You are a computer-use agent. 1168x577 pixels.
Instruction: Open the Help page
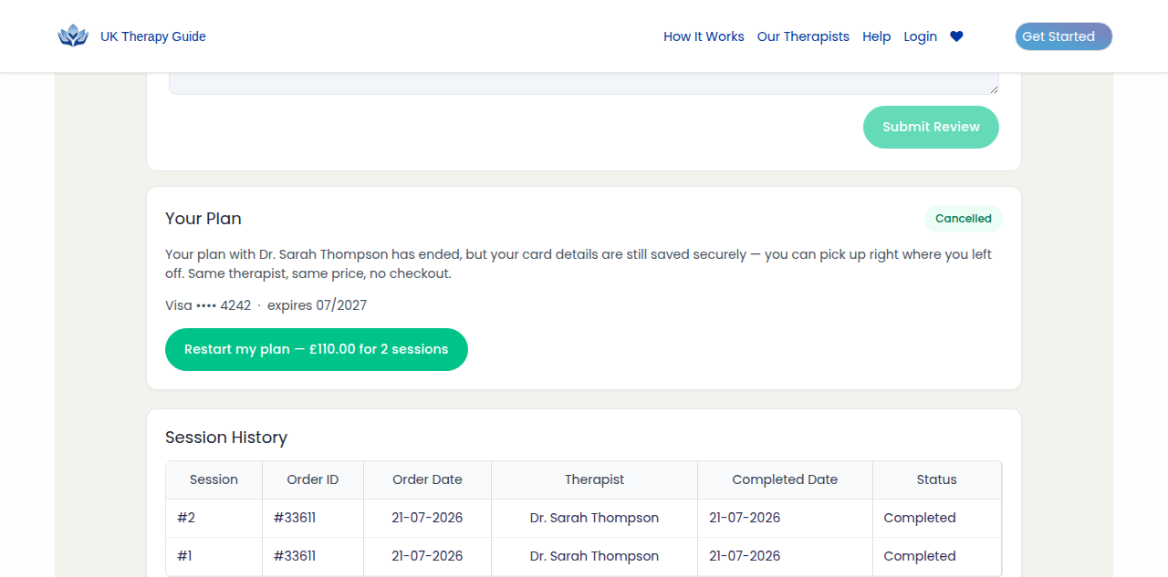876,36
